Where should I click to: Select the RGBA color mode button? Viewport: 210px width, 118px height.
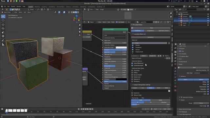[x=160, y=100]
